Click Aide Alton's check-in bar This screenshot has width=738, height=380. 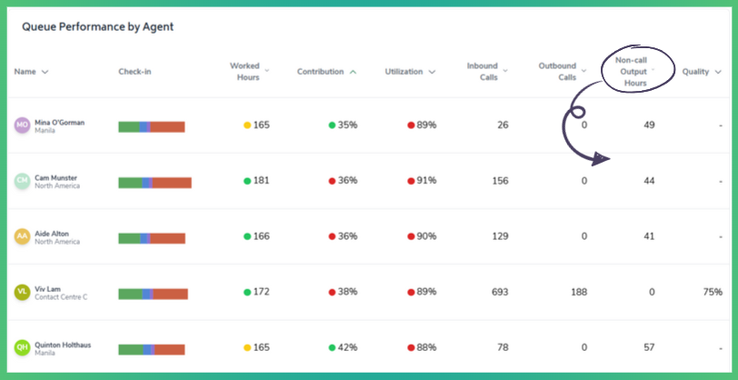point(152,238)
